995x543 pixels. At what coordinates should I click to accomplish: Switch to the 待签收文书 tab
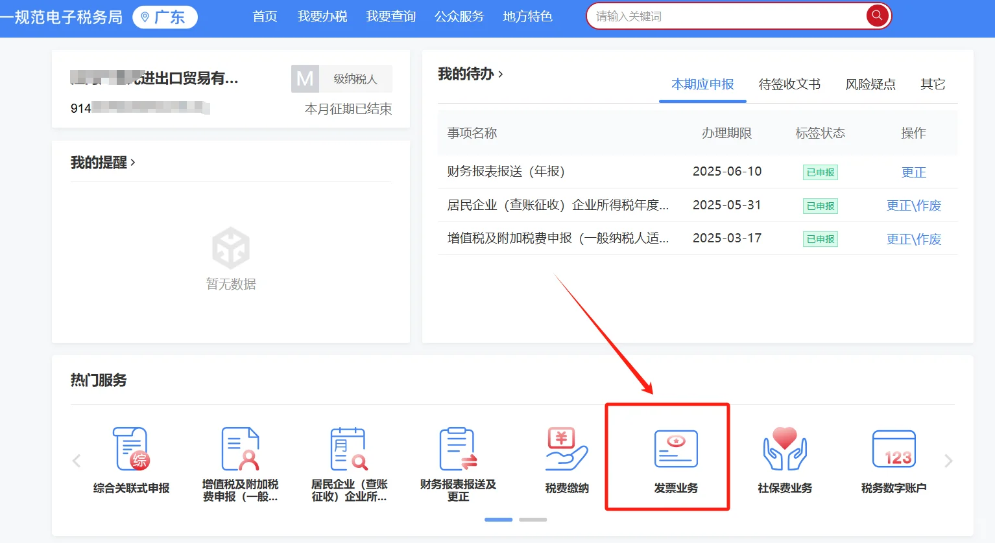[789, 84]
